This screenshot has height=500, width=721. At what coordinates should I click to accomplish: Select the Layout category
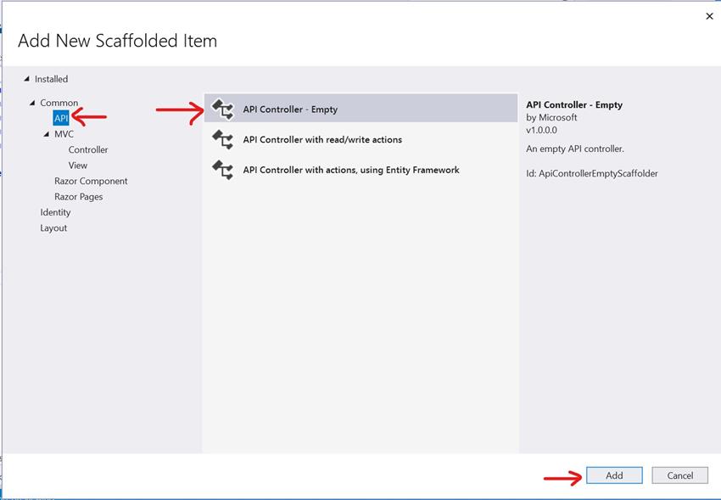coord(53,228)
